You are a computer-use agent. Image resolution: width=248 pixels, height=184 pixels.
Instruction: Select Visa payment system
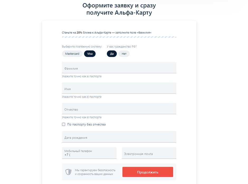click(x=90, y=54)
